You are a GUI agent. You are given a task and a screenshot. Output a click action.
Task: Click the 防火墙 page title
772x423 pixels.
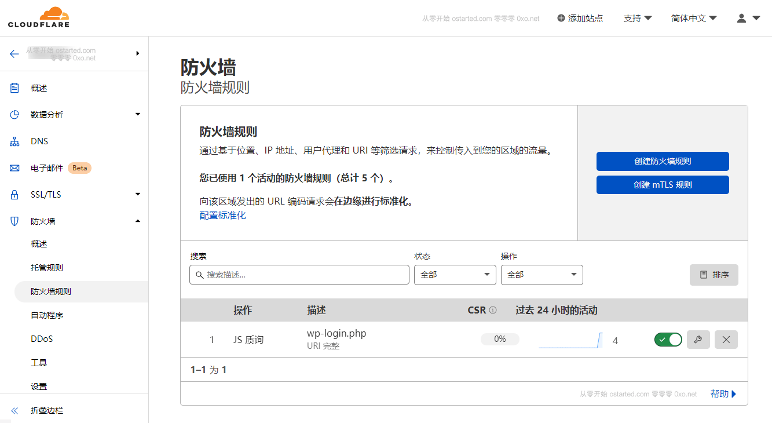coord(208,67)
